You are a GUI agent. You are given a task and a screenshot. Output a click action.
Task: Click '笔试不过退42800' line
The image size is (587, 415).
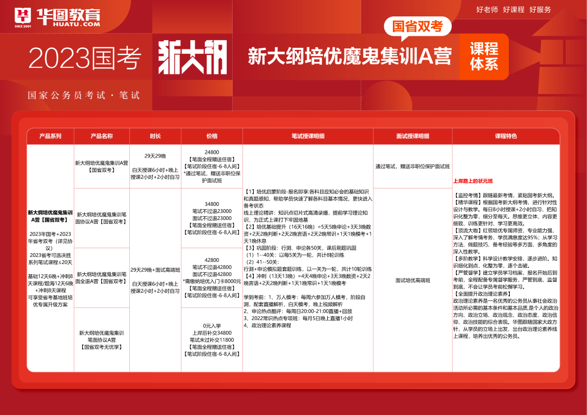(212, 267)
